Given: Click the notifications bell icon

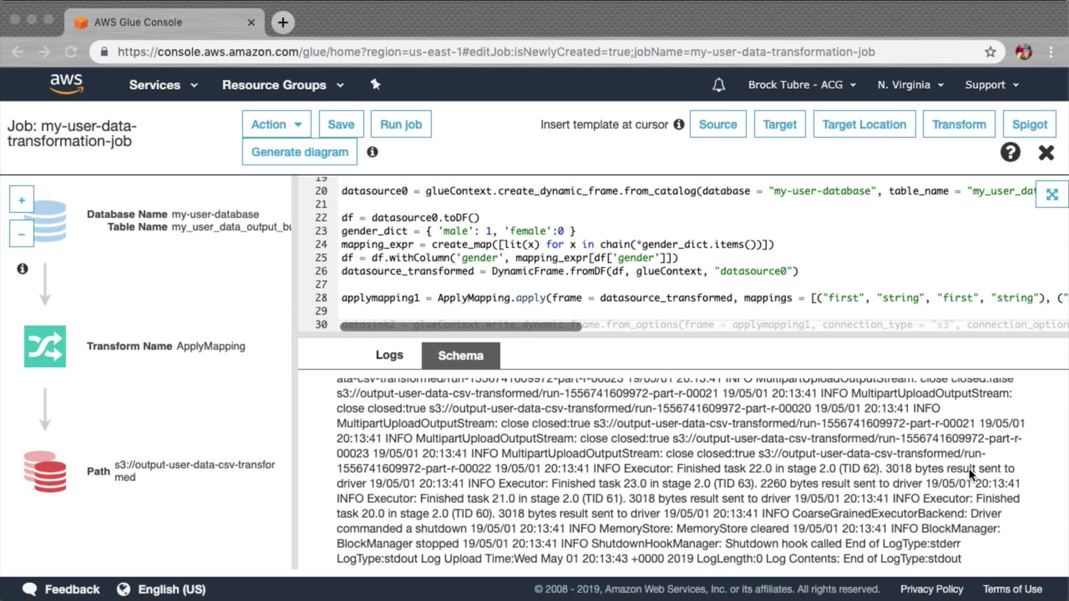Looking at the screenshot, I should (x=719, y=85).
